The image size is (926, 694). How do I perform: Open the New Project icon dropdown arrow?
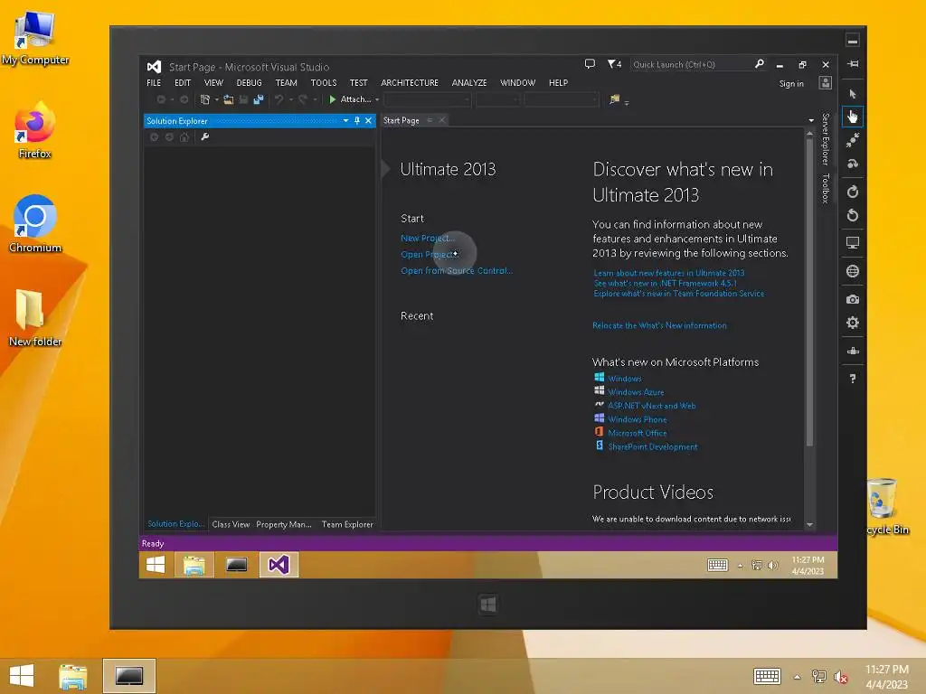[x=216, y=99]
